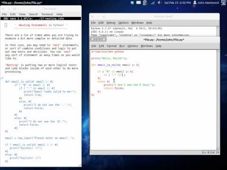Viewport: 227px width, 170px height.
Task: Close the file.py editor window
Action: tap(93, 40)
